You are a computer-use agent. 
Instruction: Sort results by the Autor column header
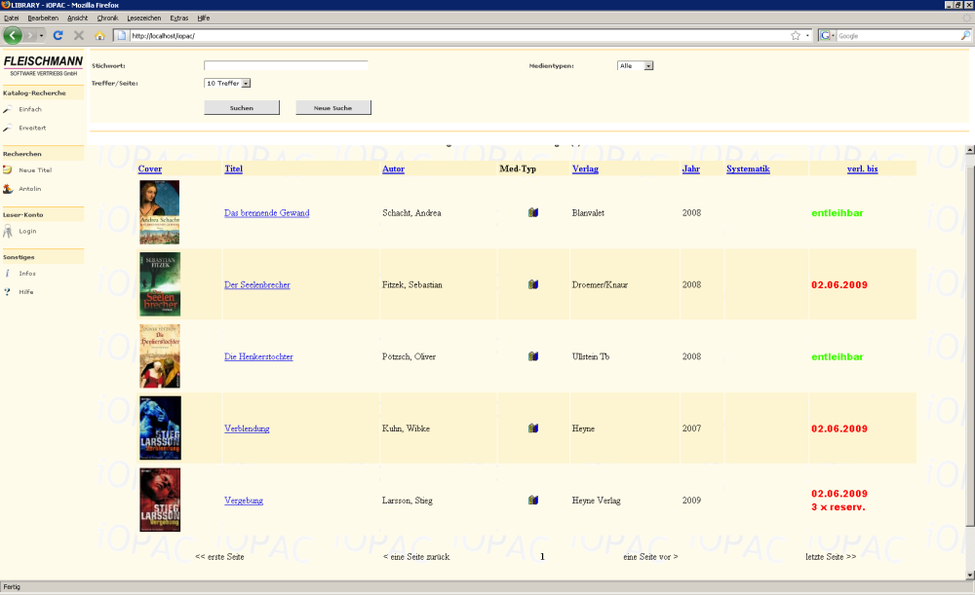393,169
